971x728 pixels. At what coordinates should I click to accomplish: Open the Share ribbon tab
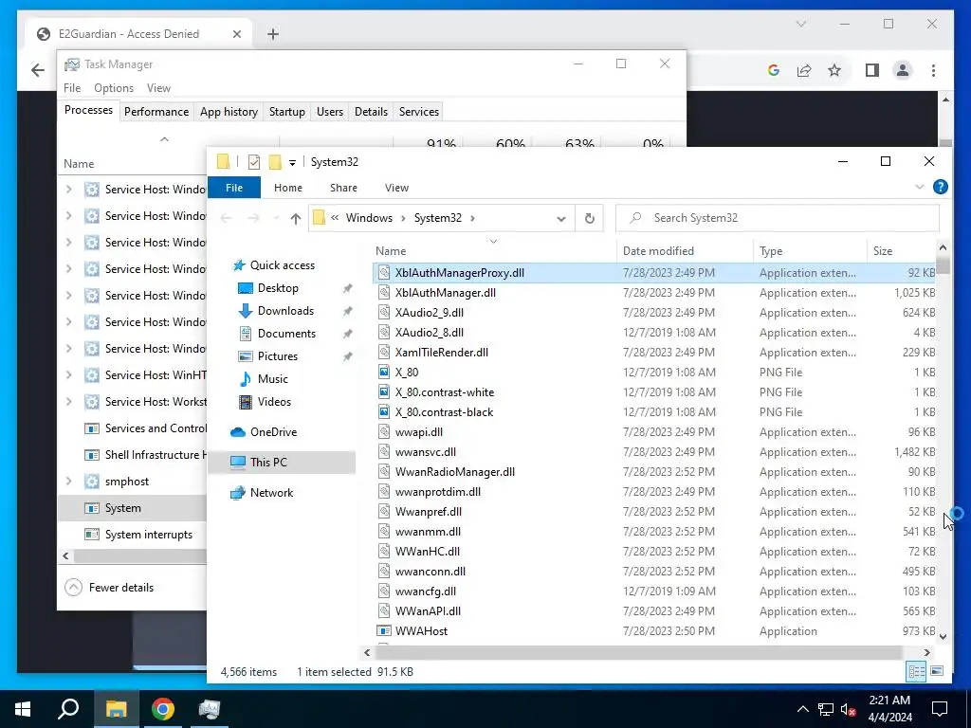click(x=343, y=188)
